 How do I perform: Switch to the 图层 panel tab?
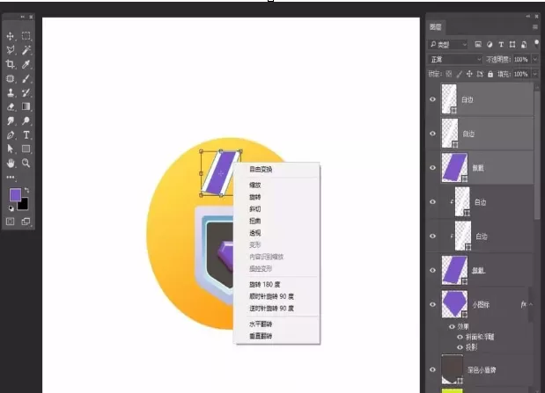pyautogui.click(x=436, y=27)
